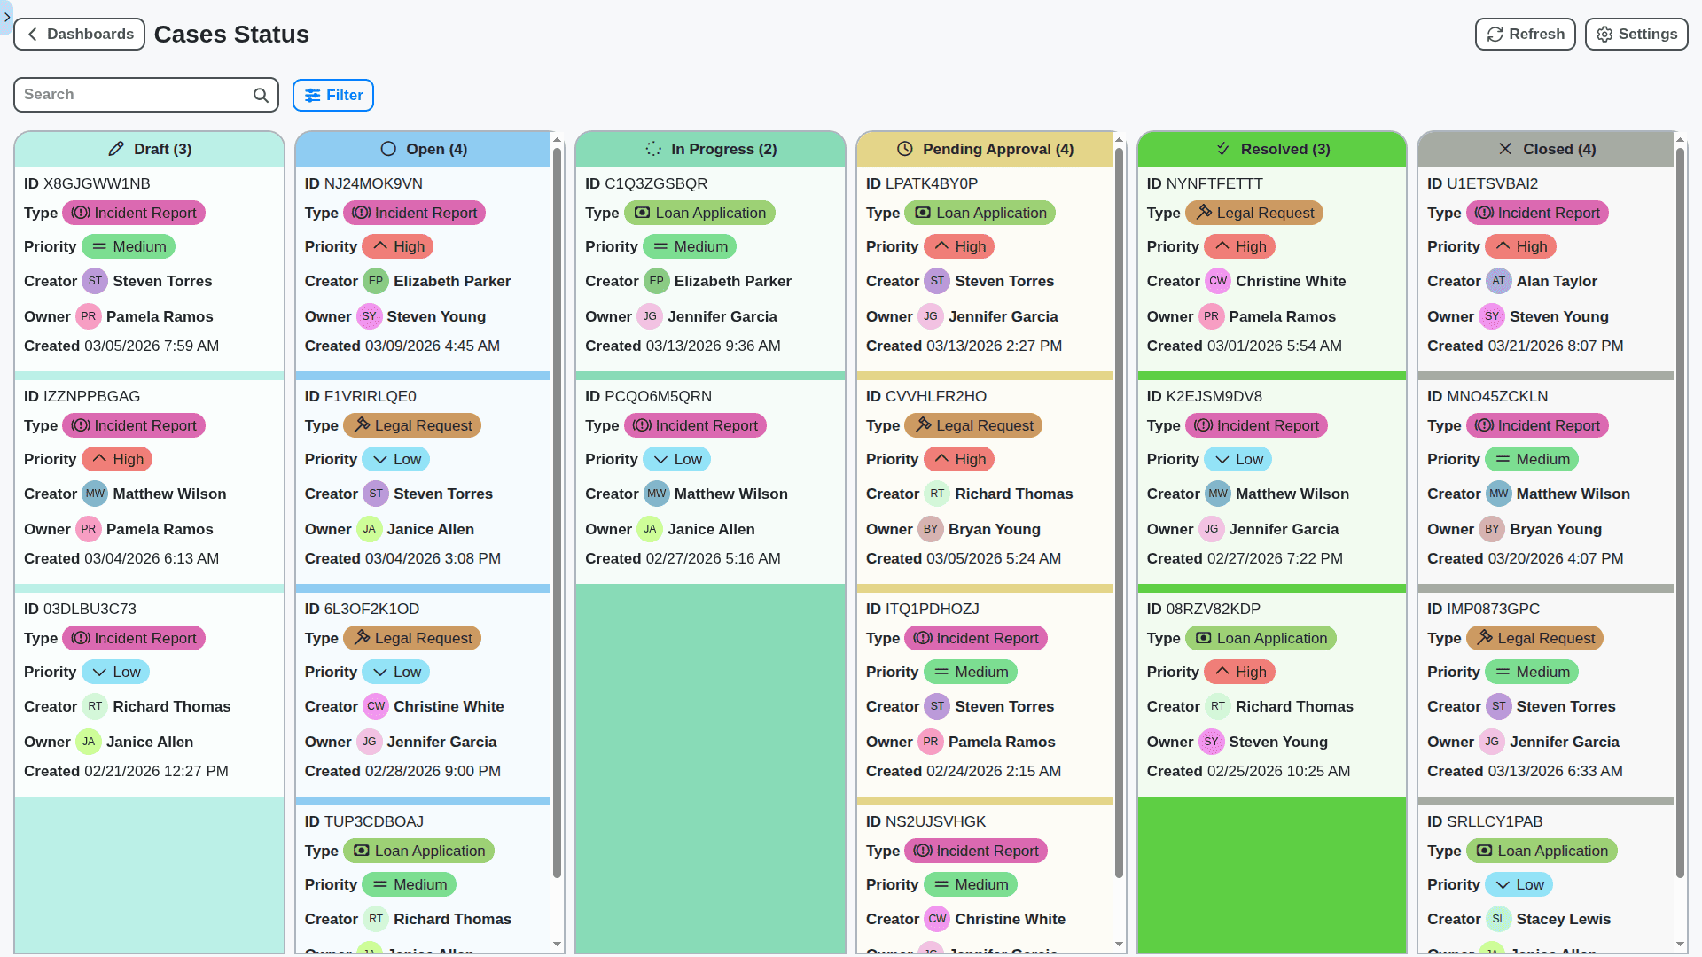This screenshot has height=957, width=1702.
Task: Click the spinner icon next to In Progress
Action: pos(653,149)
